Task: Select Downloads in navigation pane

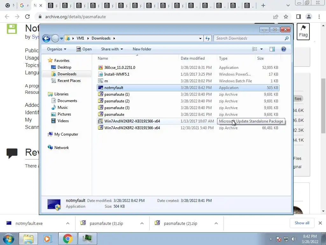Action: [67, 74]
